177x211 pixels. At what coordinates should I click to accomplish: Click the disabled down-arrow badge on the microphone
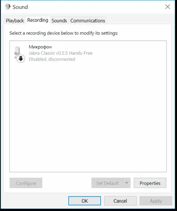tap(21, 59)
